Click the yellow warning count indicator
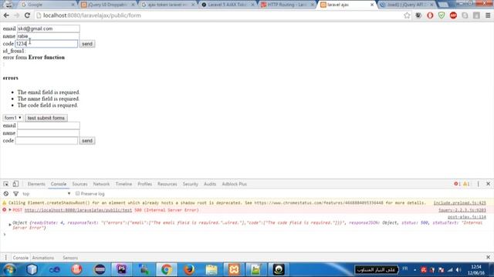 tap(466, 184)
